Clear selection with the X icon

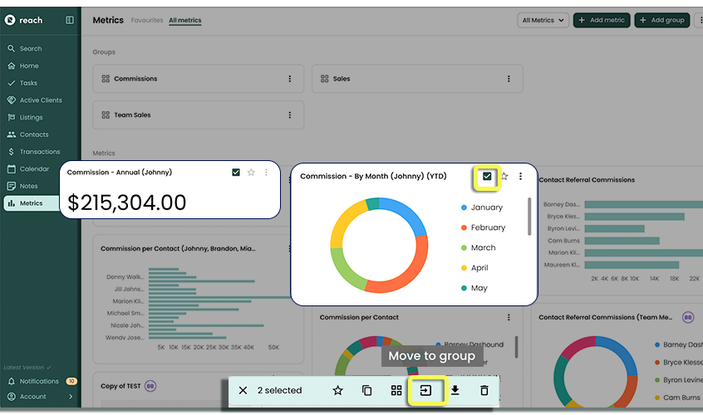243,390
